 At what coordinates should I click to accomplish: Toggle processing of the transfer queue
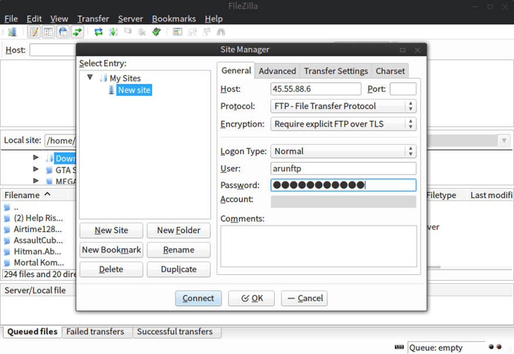(x=113, y=32)
